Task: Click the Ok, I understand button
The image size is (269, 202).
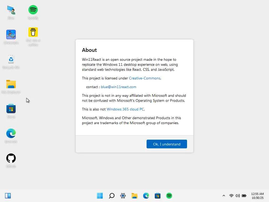Action: coord(167,144)
